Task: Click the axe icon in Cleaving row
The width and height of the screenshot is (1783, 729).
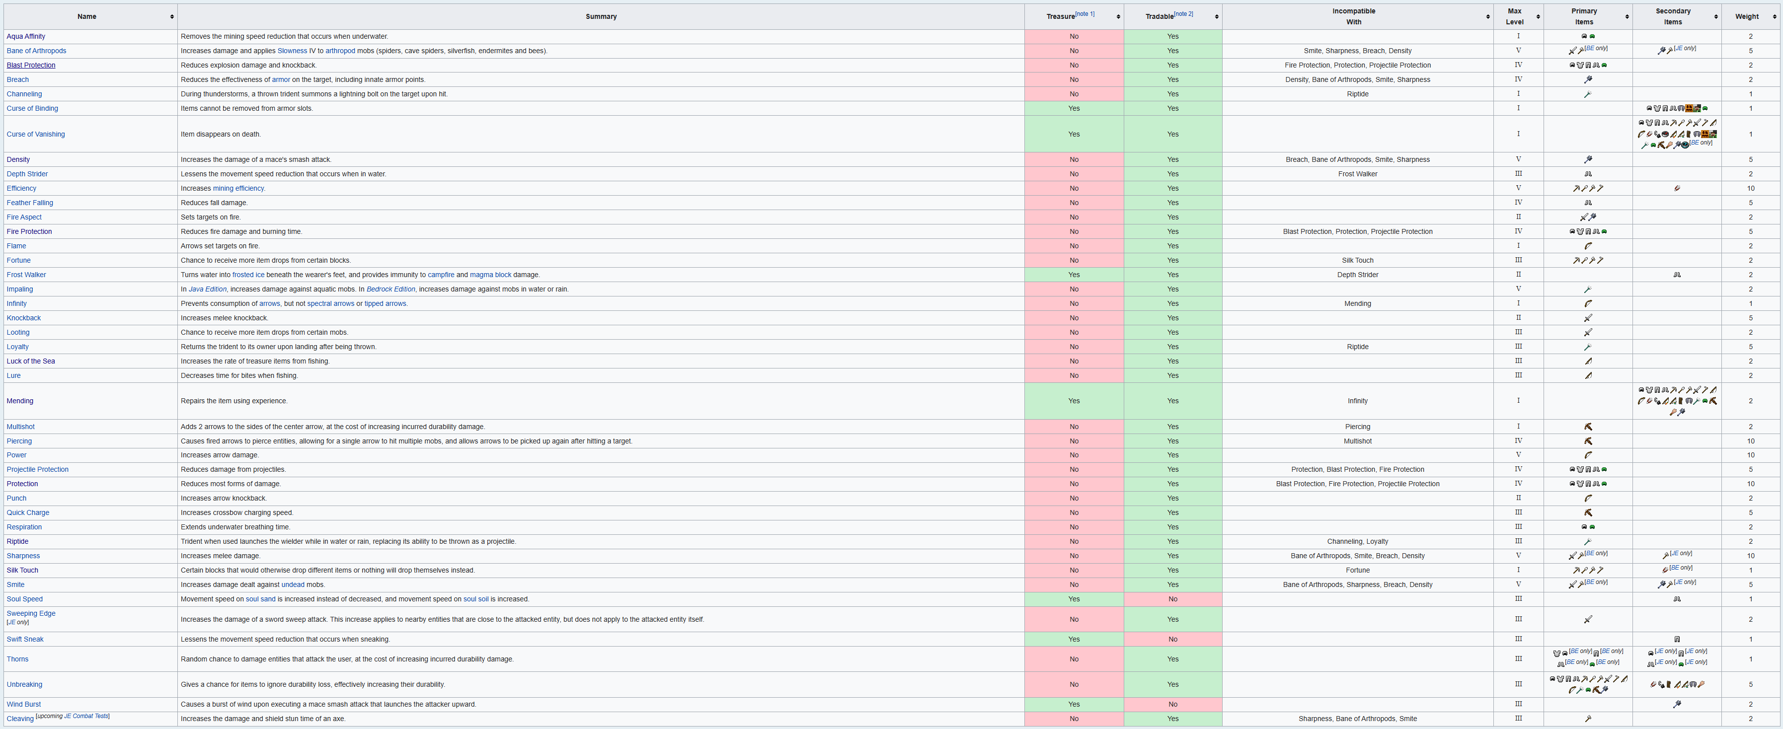Action: pyautogui.click(x=1588, y=720)
